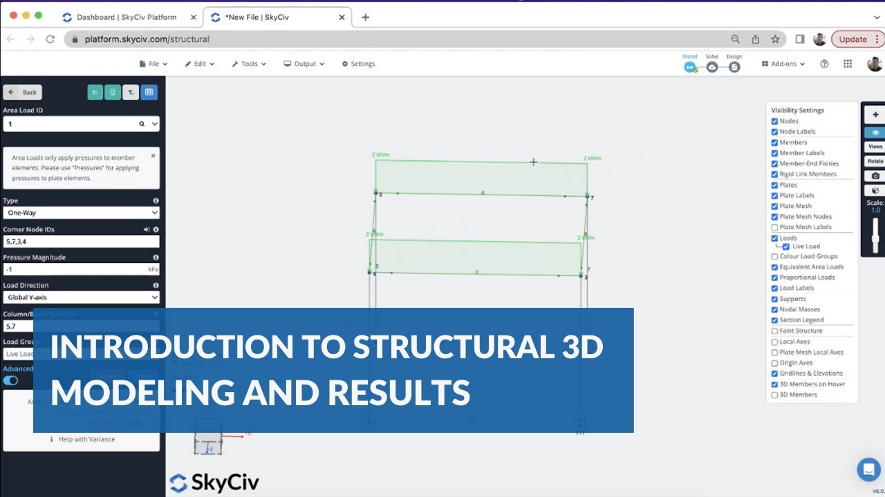The height and width of the screenshot is (497, 885).
Task: Uncheck the Section Legend checkbox
Action: click(774, 320)
